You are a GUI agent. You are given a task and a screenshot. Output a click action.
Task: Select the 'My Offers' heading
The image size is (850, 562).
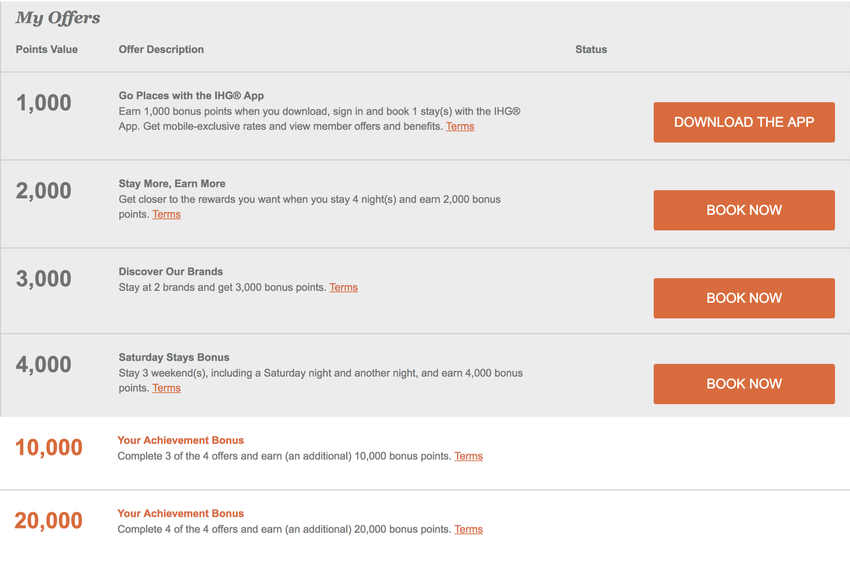tap(58, 18)
